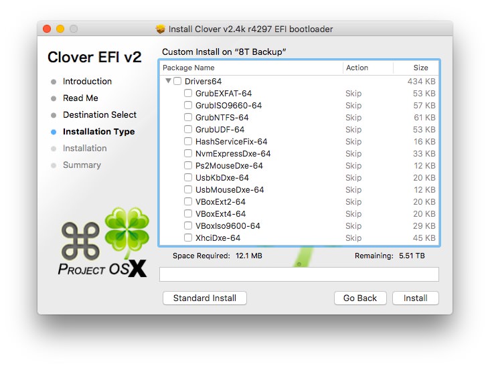Close the Clover installer window
Screen dimensions: 490x368
coord(47,29)
